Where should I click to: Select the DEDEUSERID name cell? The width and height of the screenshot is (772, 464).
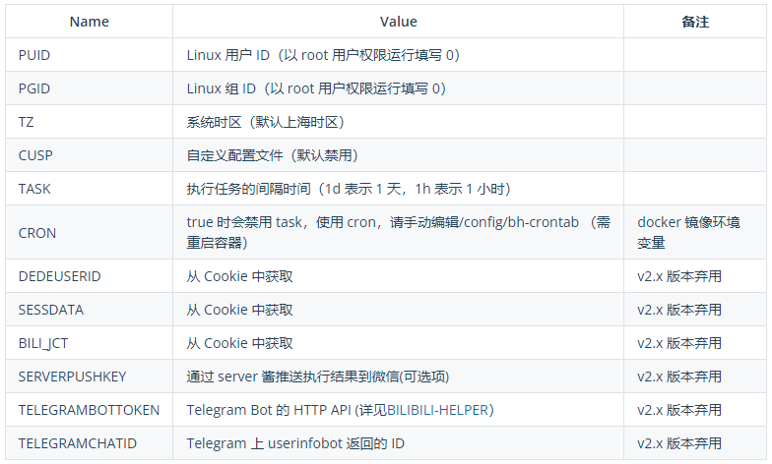(59, 276)
